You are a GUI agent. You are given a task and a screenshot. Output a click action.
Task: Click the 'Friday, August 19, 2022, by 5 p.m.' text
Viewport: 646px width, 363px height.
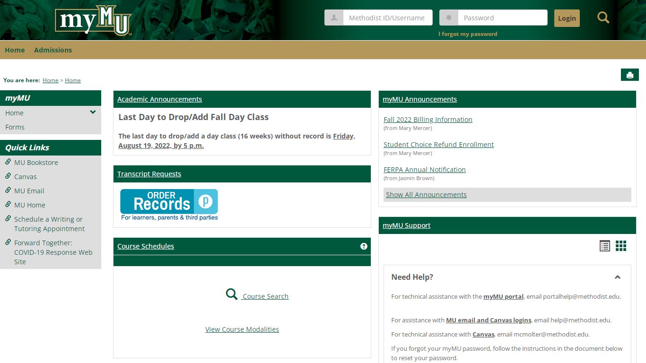tap(236, 141)
